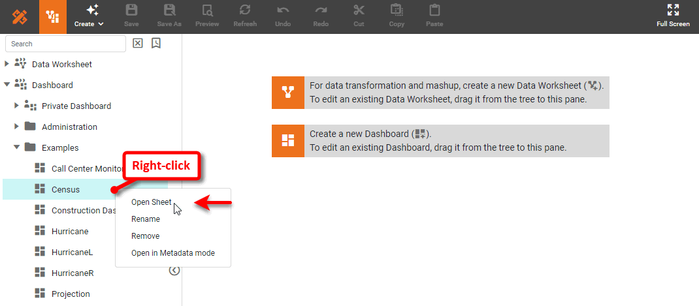Collapse the Examples folder
Image resolution: width=699 pixels, height=306 pixels.
17,147
